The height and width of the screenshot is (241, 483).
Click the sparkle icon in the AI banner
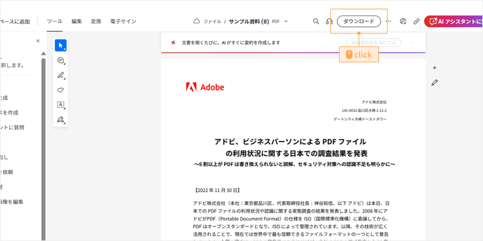coord(173,42)
